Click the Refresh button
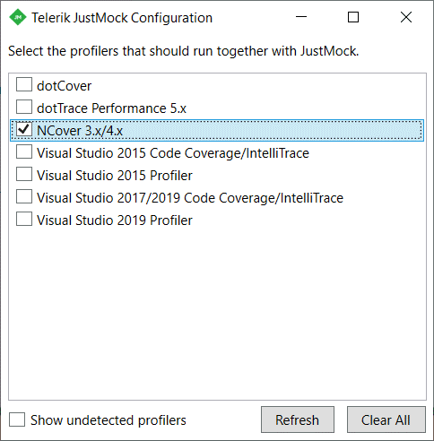 pyautogui.click(x=298, y=419)
